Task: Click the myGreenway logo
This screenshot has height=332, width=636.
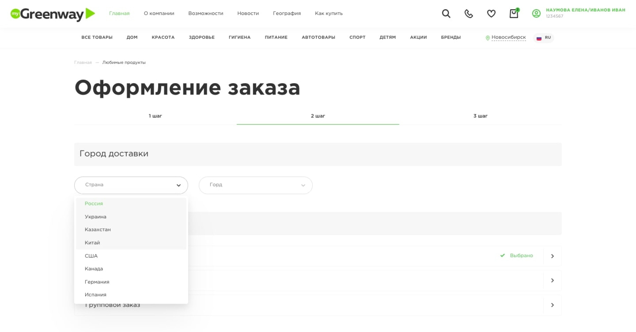Action: point(53,14)
